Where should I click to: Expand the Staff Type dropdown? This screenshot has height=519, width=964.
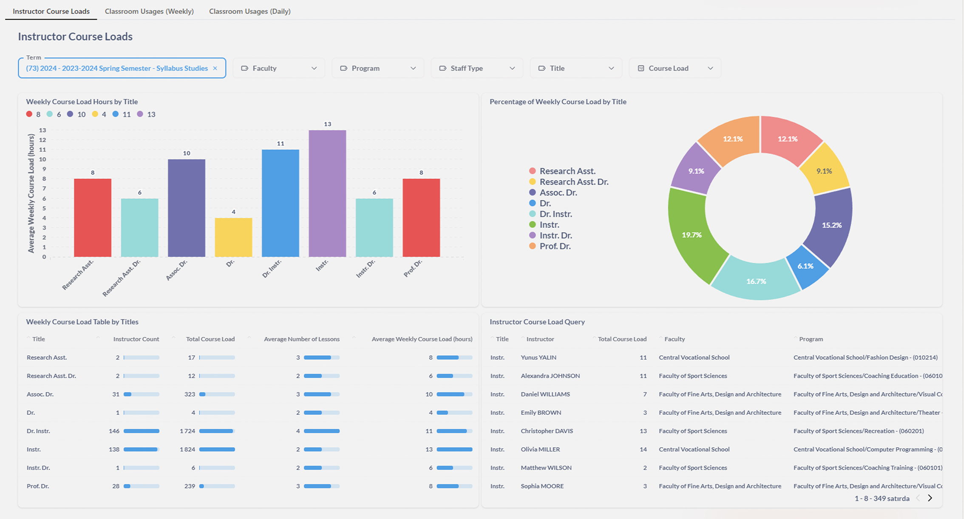[x=476, y=68]
